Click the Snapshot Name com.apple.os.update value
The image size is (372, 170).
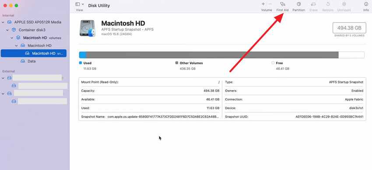click(x=163, y=117)
